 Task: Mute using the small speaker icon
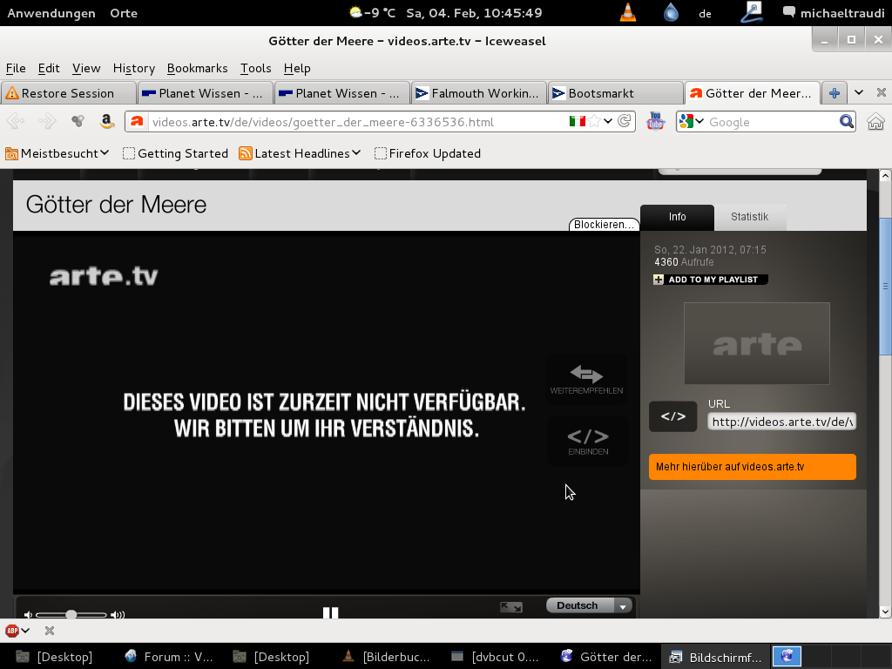point(28,614)
